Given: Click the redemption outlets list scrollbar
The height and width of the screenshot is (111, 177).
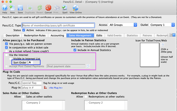Looking at the screenshot, I should 126,105.
